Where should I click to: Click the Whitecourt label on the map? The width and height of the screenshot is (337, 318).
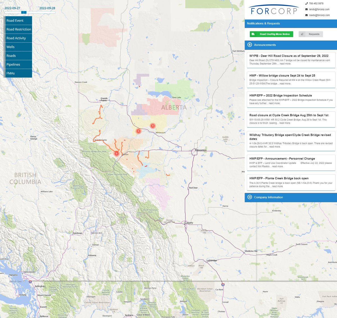tap(160, 132)
